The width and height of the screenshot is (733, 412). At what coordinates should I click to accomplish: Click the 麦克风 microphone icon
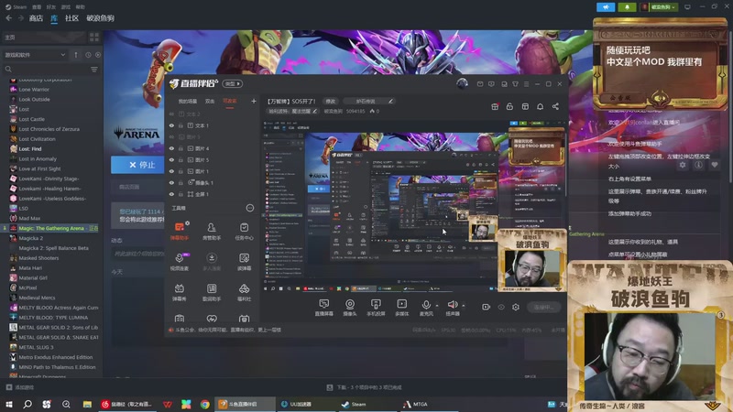[x=426, y=305]
